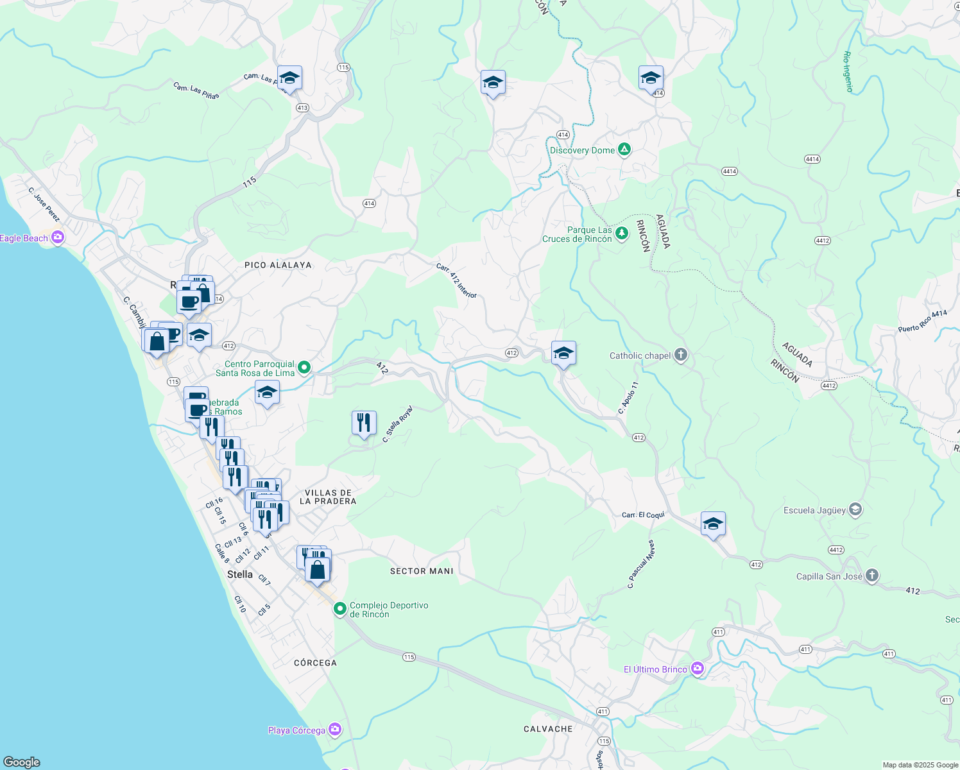The height and width of the screenshot is (770, 960).
Task: Open the Complejo Deportivo de Rincón marker
Action: 341,608
